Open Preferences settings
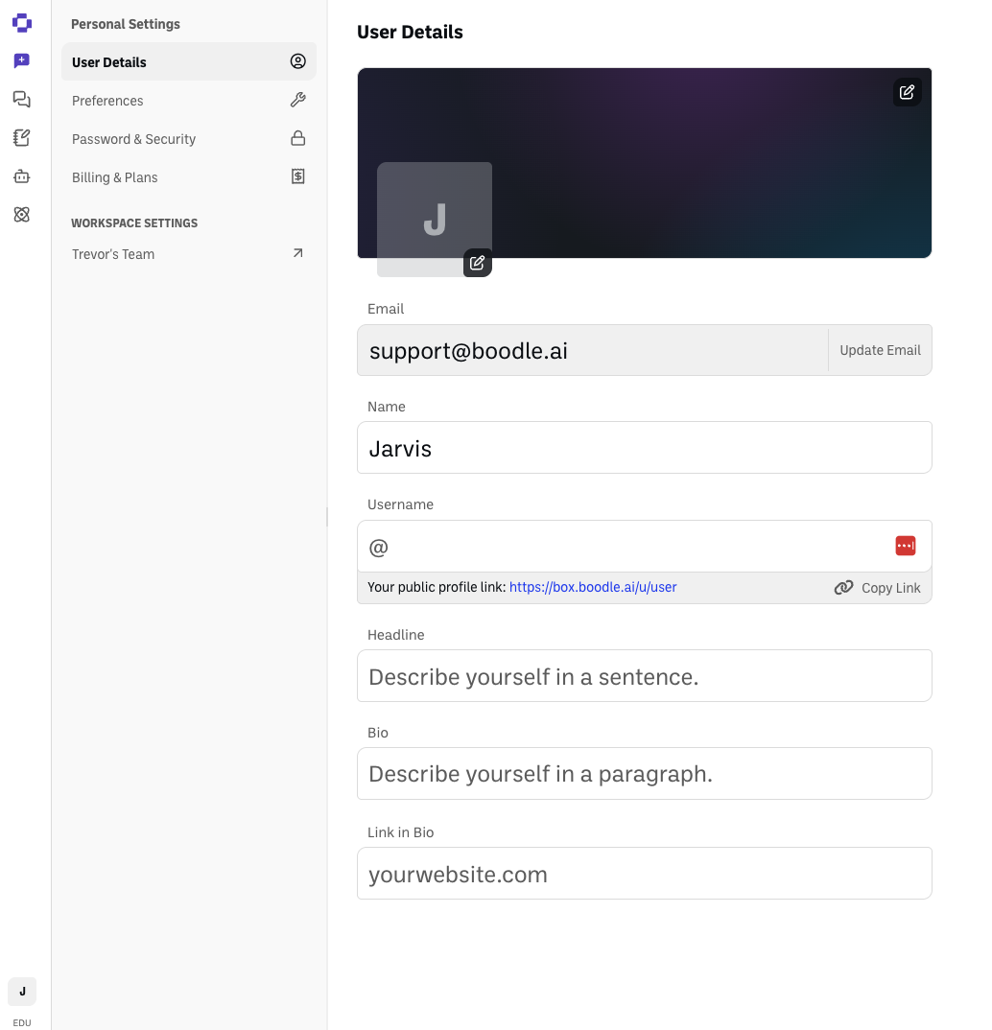992x1030 pixels. [189, 101]
